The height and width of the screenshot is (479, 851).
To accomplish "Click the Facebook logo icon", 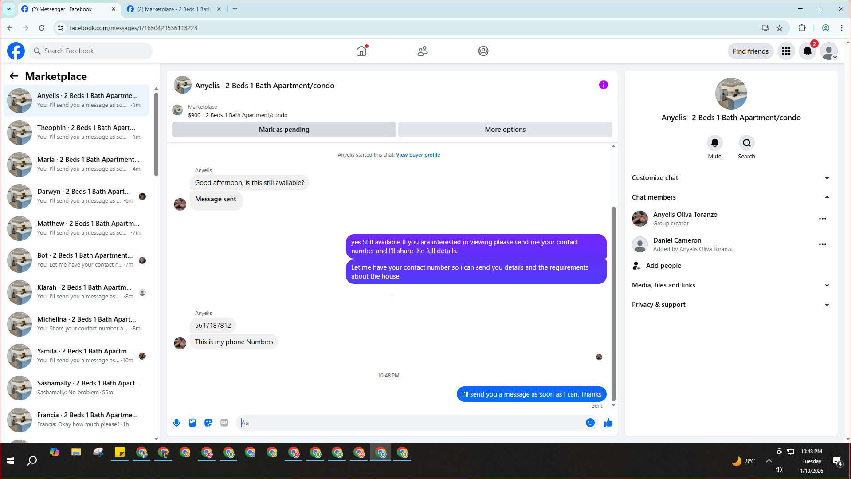I will click(x=16, y=51).
